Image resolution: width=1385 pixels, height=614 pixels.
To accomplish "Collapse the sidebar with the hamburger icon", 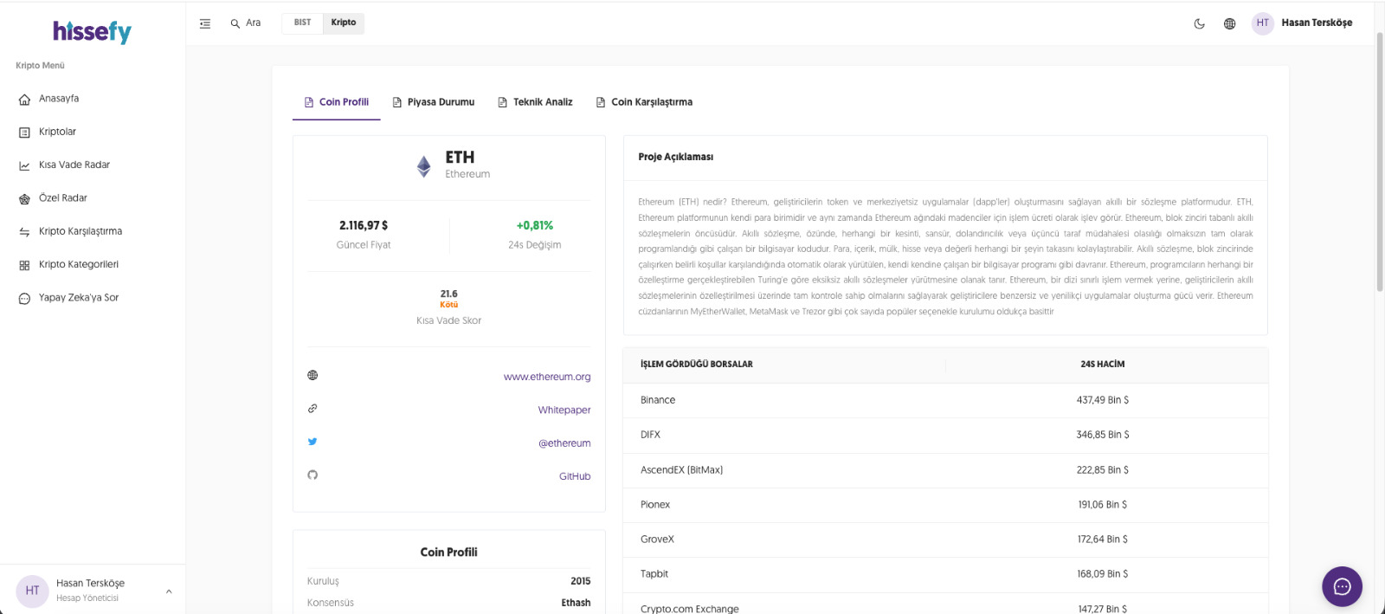I will (205, 23).
